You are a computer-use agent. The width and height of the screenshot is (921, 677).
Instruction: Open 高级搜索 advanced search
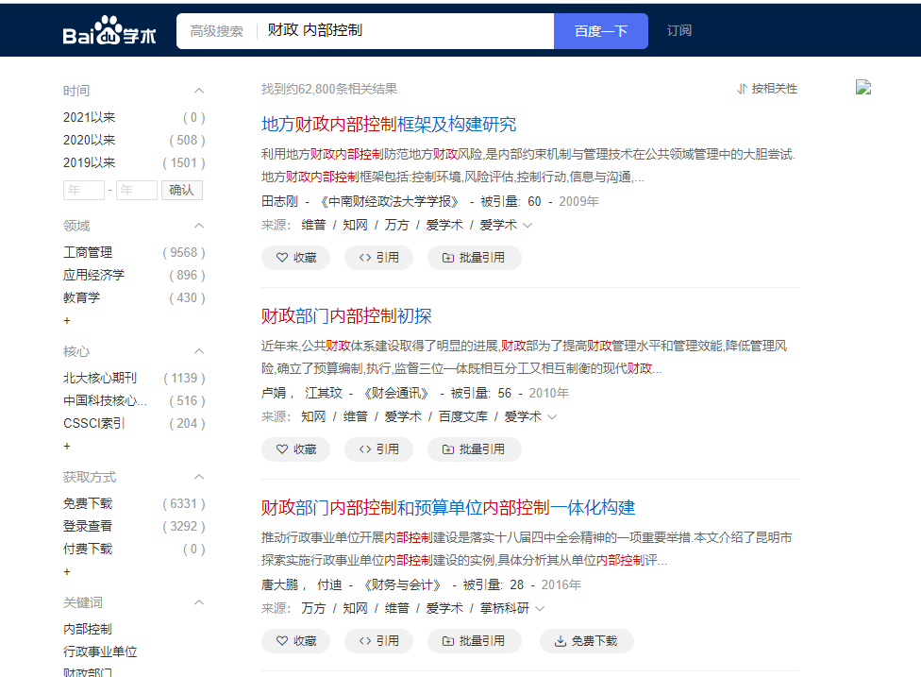216,31
